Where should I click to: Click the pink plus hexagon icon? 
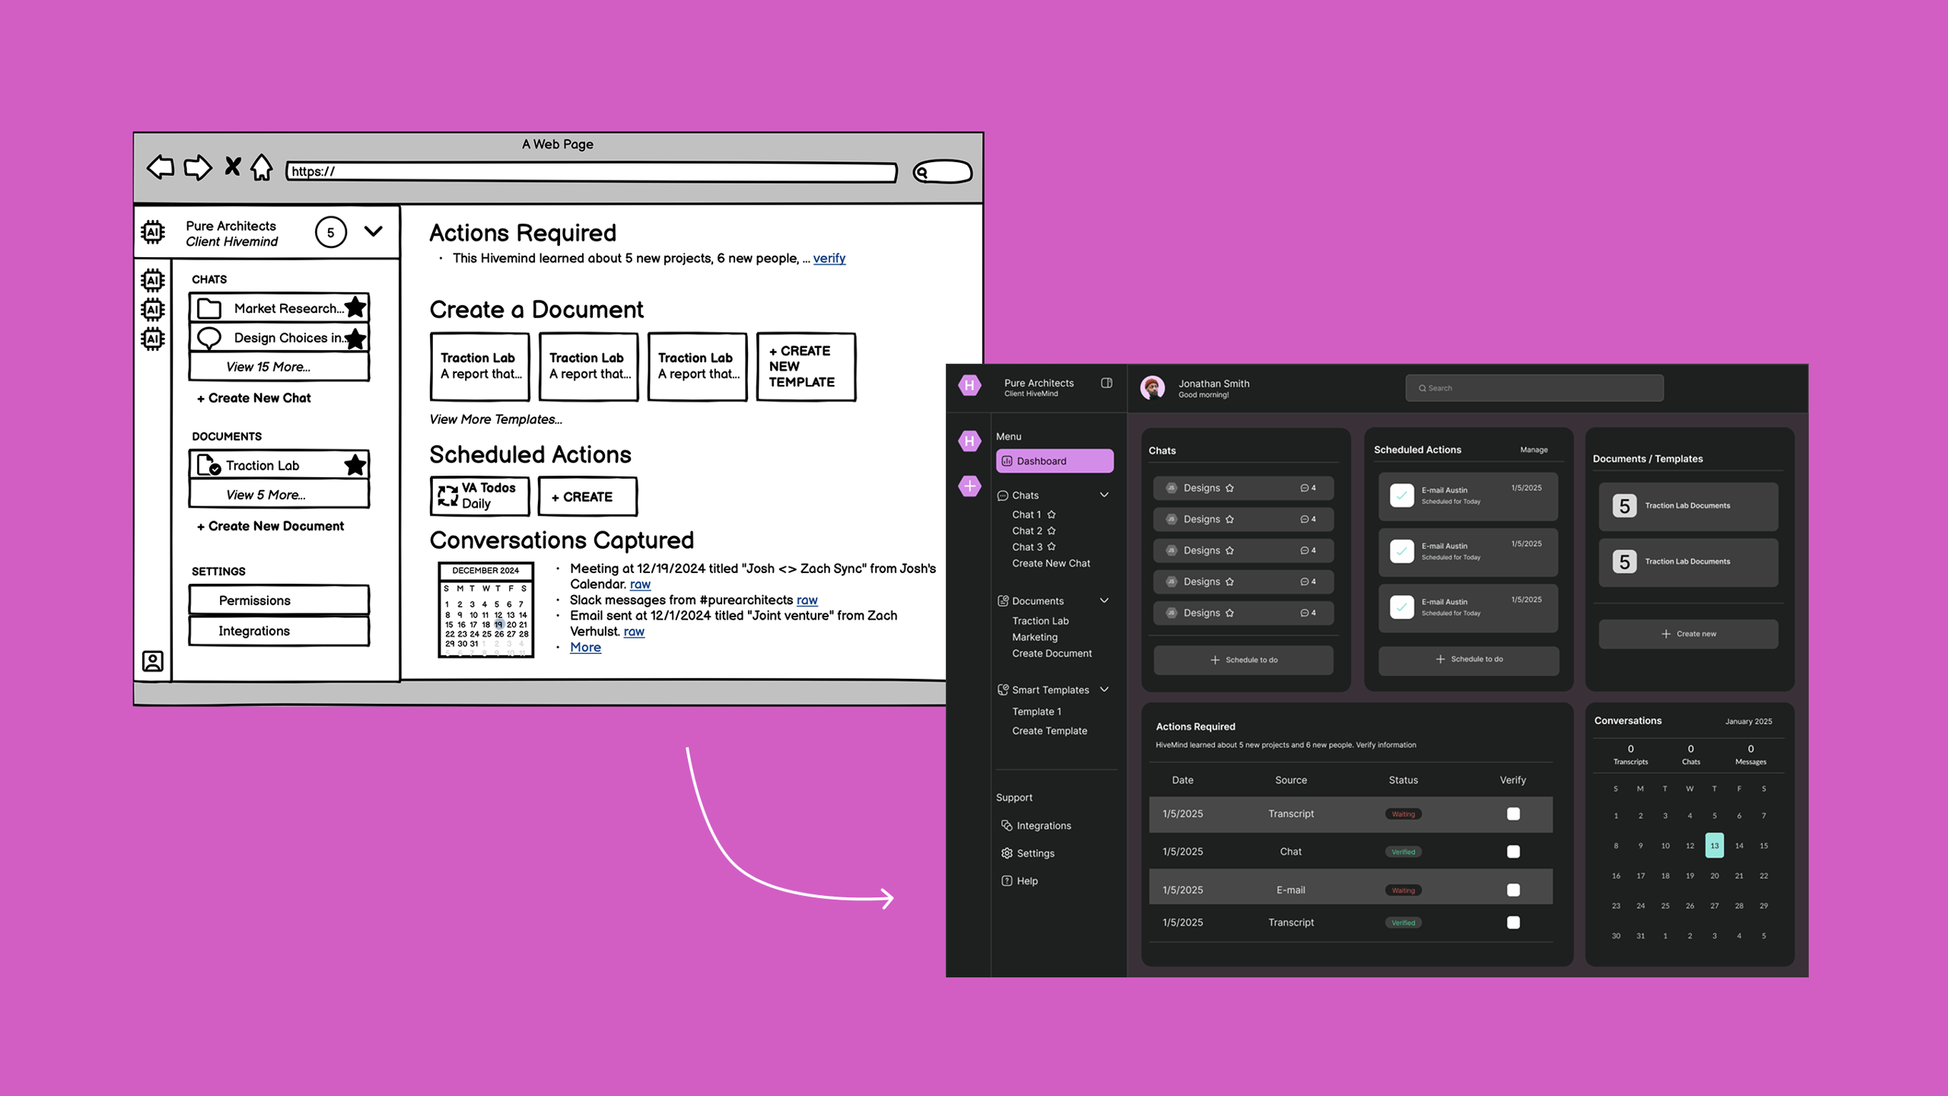[x=969, y=486]
